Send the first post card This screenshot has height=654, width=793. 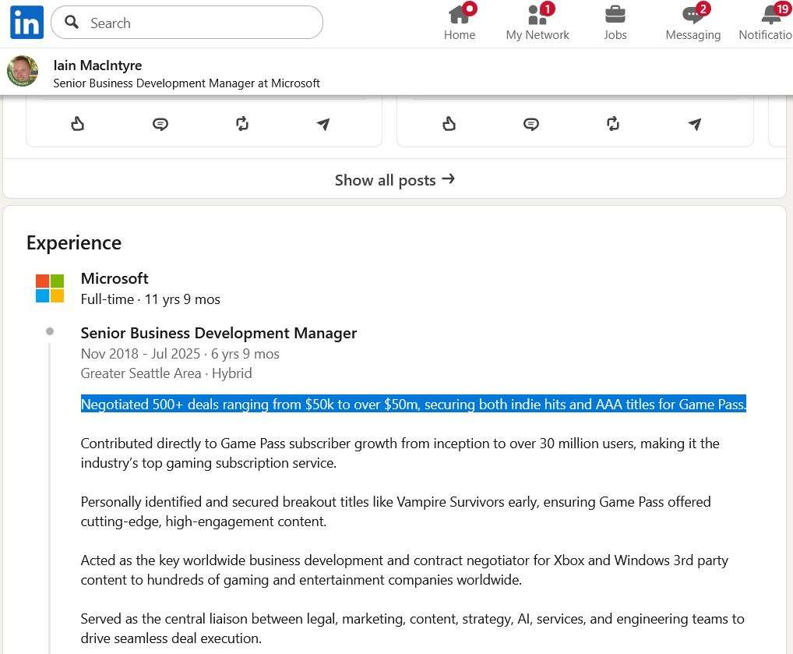[323, 124]
